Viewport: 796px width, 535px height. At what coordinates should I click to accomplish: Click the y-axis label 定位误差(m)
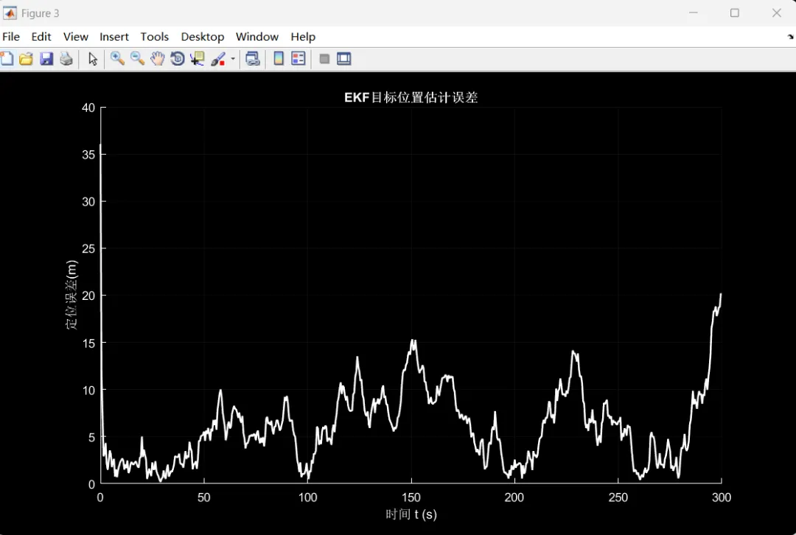[x=71, y=295]
